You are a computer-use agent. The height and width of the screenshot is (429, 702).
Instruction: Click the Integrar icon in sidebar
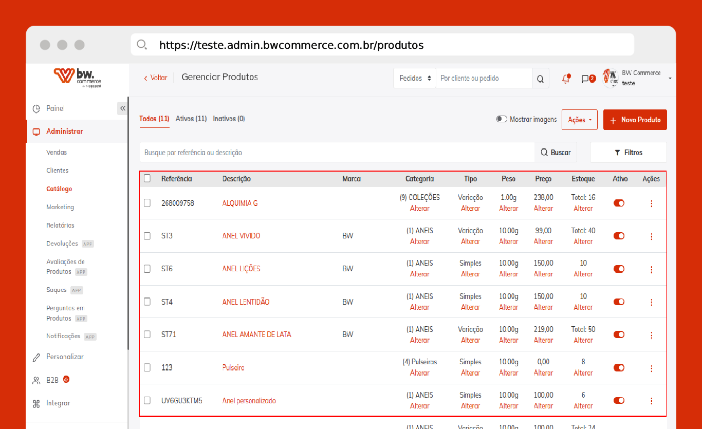click(36, 403)
